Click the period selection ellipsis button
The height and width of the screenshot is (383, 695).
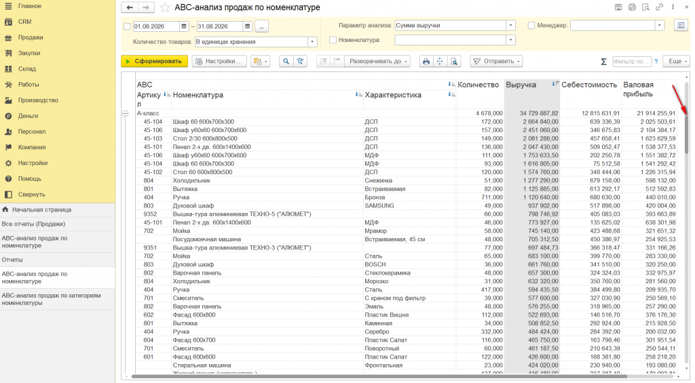click(261, 26)
